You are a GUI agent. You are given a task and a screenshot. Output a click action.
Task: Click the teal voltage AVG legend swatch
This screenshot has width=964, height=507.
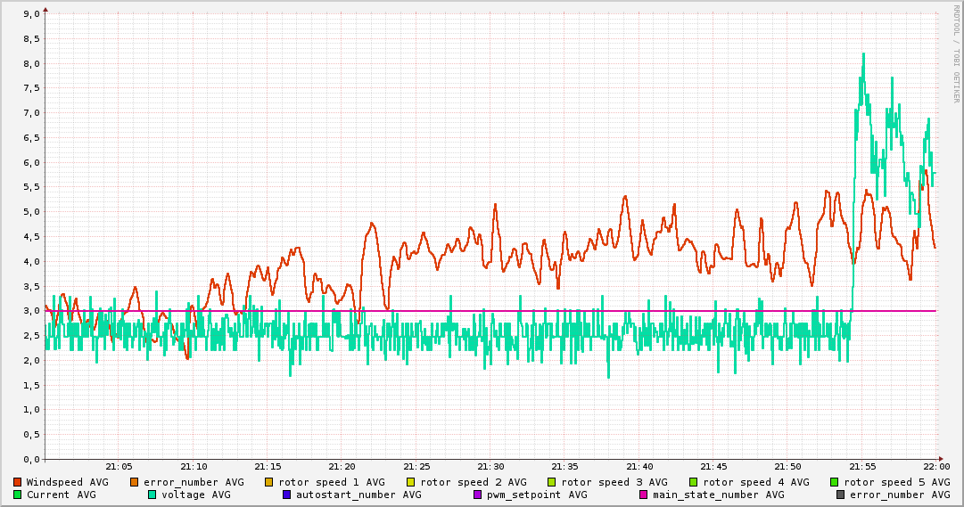pos(152,495)
